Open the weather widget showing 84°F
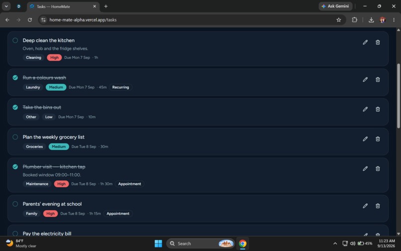Viewport: 401px width, 251px height. tap(21, 244)
